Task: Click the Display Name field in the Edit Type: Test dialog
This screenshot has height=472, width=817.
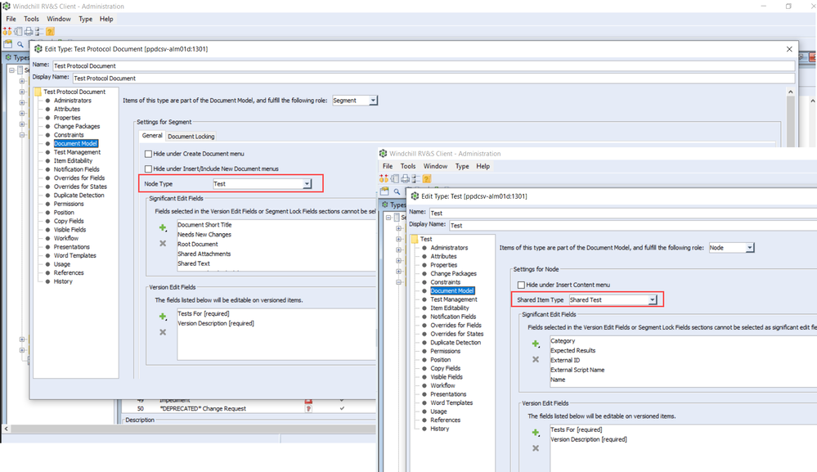Action: (632, 226)
